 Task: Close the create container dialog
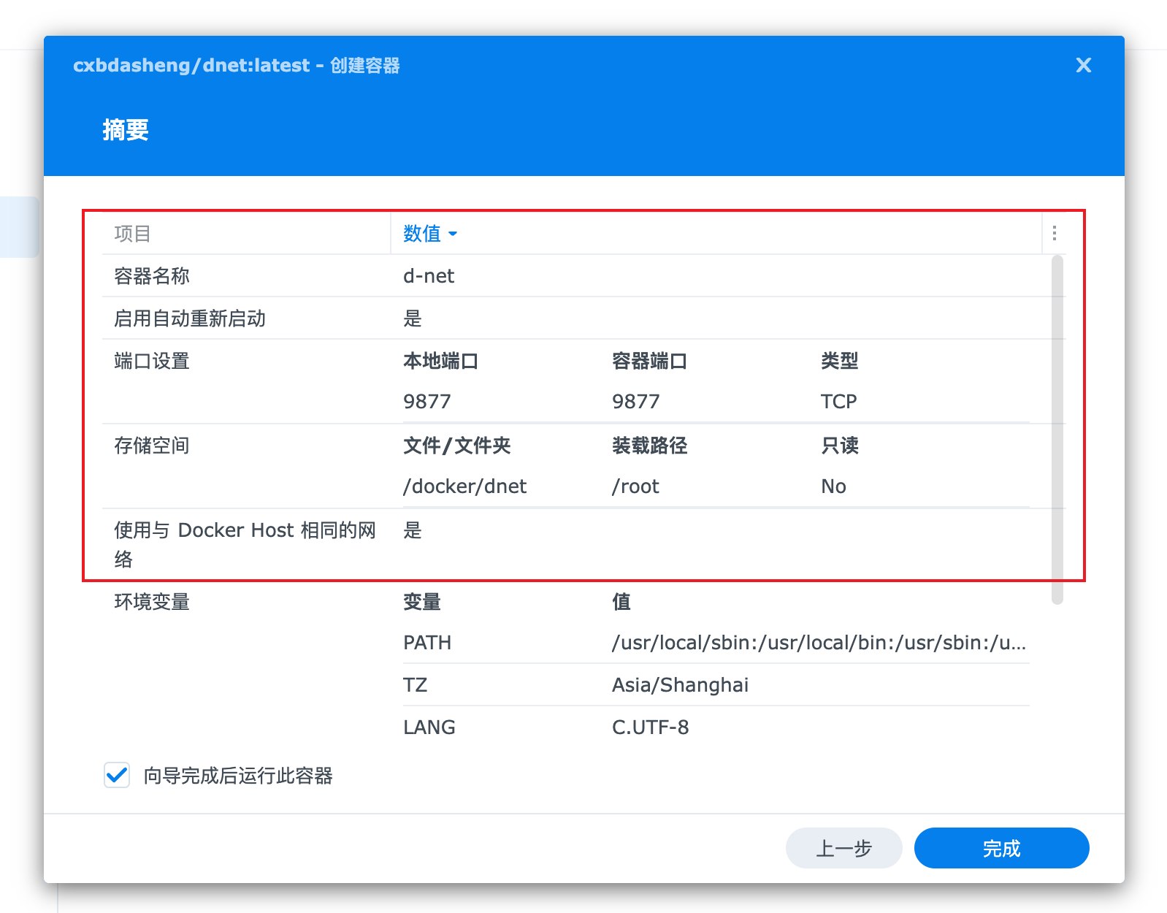1083,66
